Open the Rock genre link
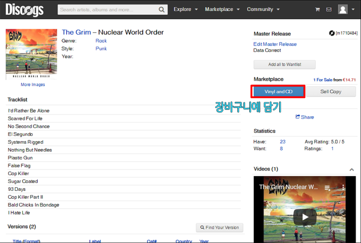 tap(101, 41)
